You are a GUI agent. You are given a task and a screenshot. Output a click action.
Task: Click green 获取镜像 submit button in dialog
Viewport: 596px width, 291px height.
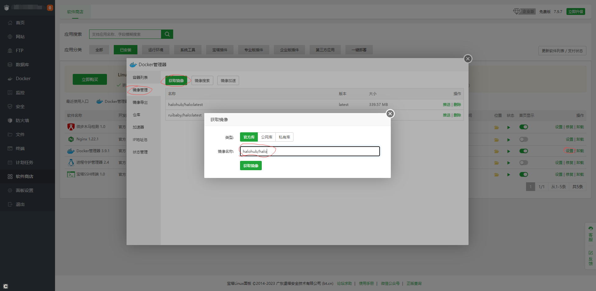point(251,166)
